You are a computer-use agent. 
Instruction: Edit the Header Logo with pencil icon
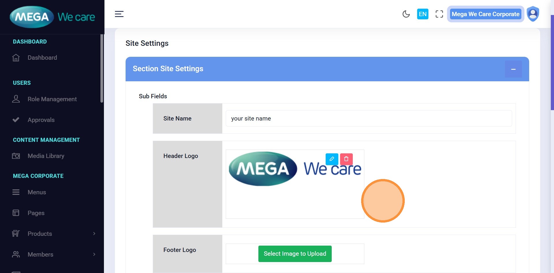tap(332, 159)
